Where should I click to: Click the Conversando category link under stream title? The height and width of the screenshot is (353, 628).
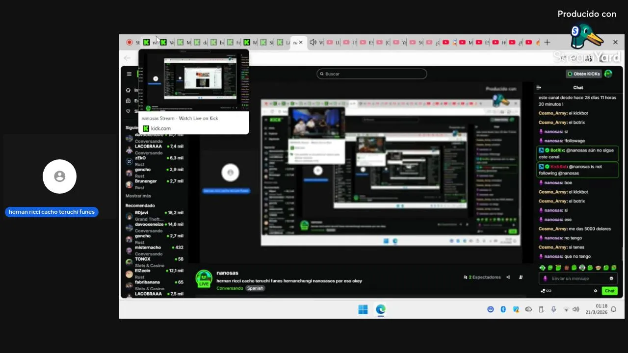point(230,288)
